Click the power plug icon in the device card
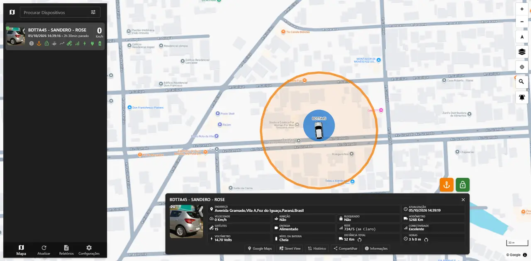The height and width of the screenshot is (261, 531). click(92, 43)
